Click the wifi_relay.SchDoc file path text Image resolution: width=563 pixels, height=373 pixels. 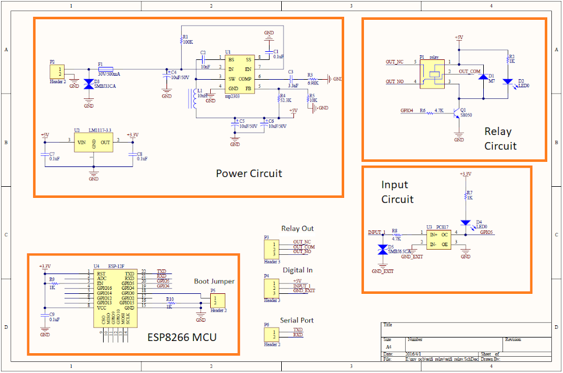[442, 359]
